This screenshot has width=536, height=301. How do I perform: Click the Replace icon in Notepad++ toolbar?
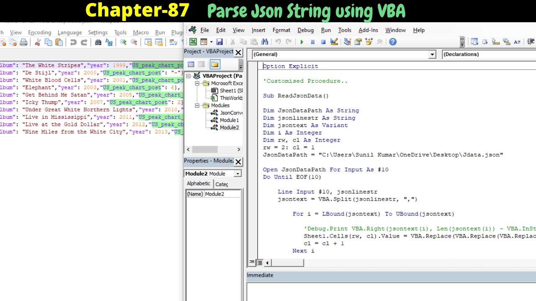pyautogui.click(x=109, y=42)
